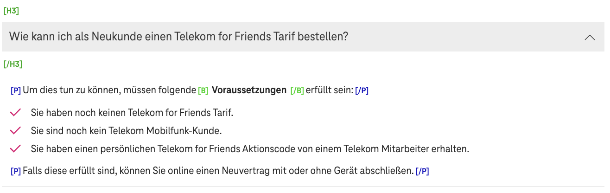The width and height of the screenshot is (610, 193).
Task: Click the checkmark beside 'kein Telekom Mobilfunk-Kunde'
Action: click(16, 131)
